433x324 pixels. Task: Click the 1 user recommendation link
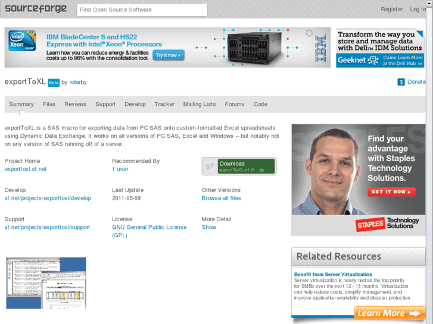click(x=120, y=169)
